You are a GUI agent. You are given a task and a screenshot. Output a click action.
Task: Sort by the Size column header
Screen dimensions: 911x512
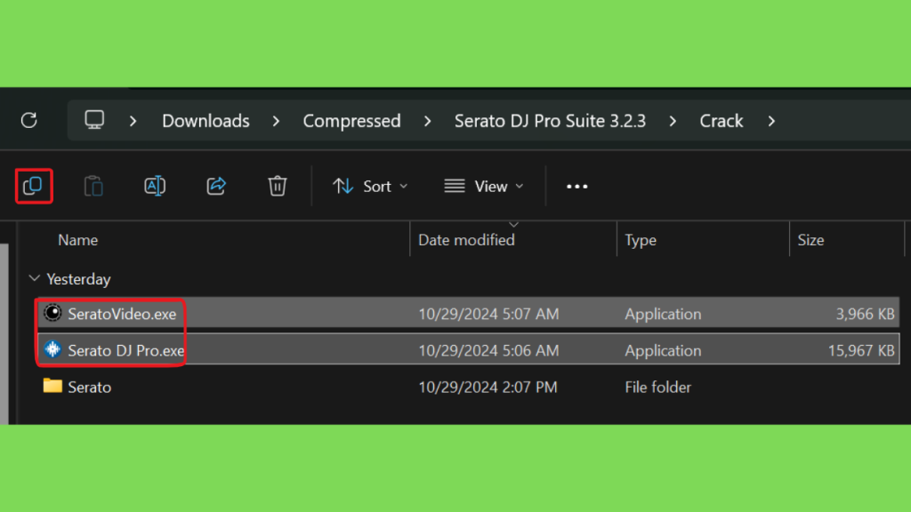pyautogui.click(x=810, y=240)
